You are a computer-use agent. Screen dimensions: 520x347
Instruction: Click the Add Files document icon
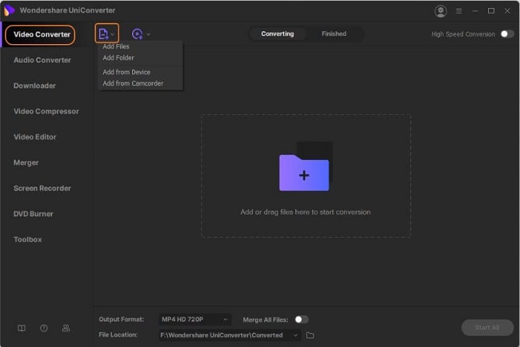pos(103,34)
